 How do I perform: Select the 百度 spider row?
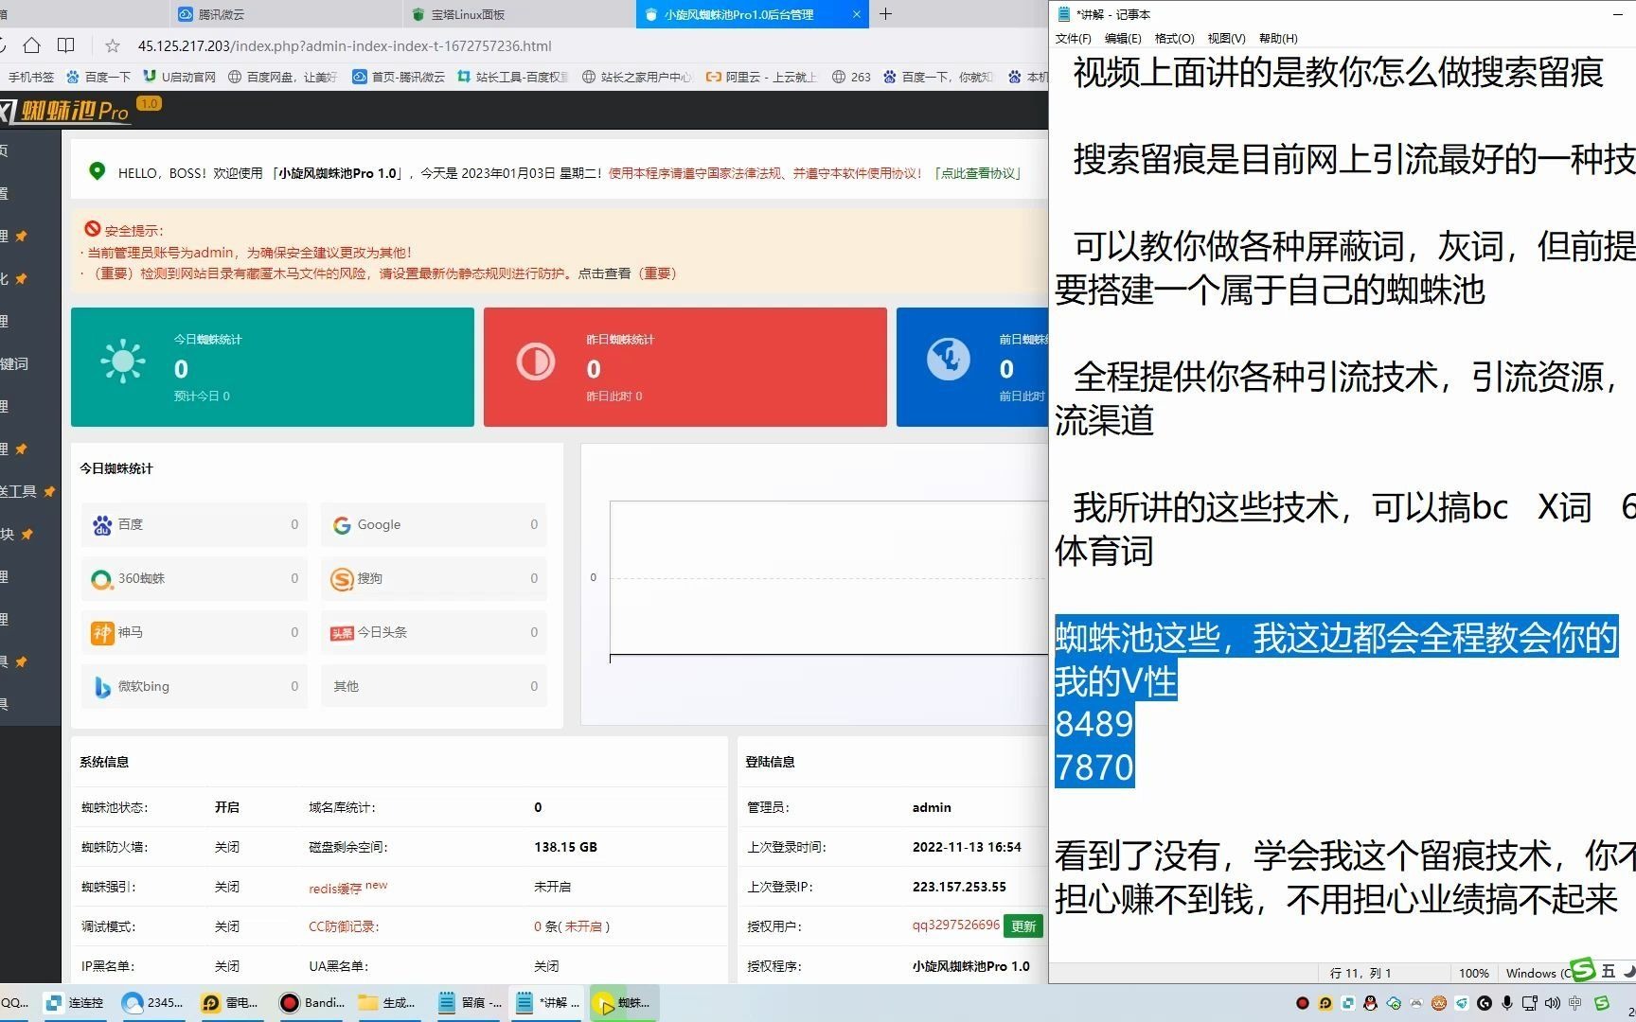(194, 524)
